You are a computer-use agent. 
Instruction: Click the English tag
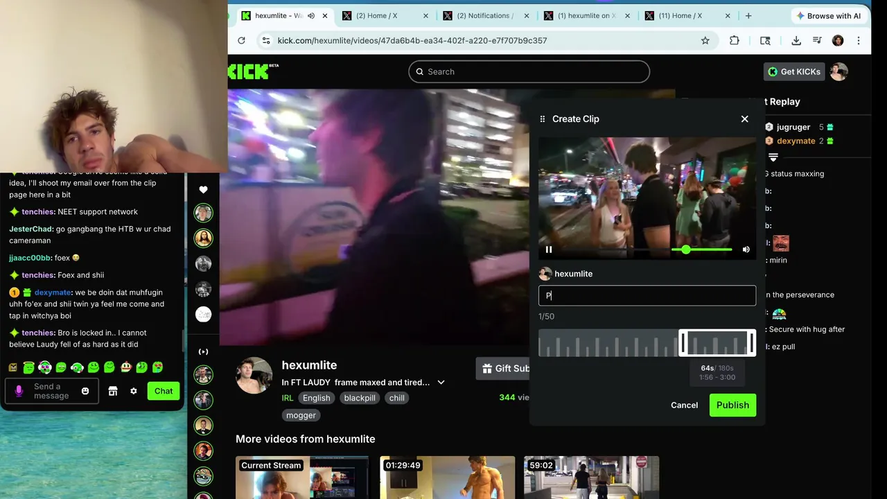(x=316, y=398)
